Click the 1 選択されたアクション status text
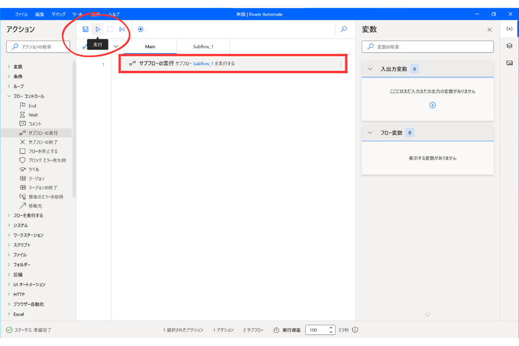 (x=183, y=330)
